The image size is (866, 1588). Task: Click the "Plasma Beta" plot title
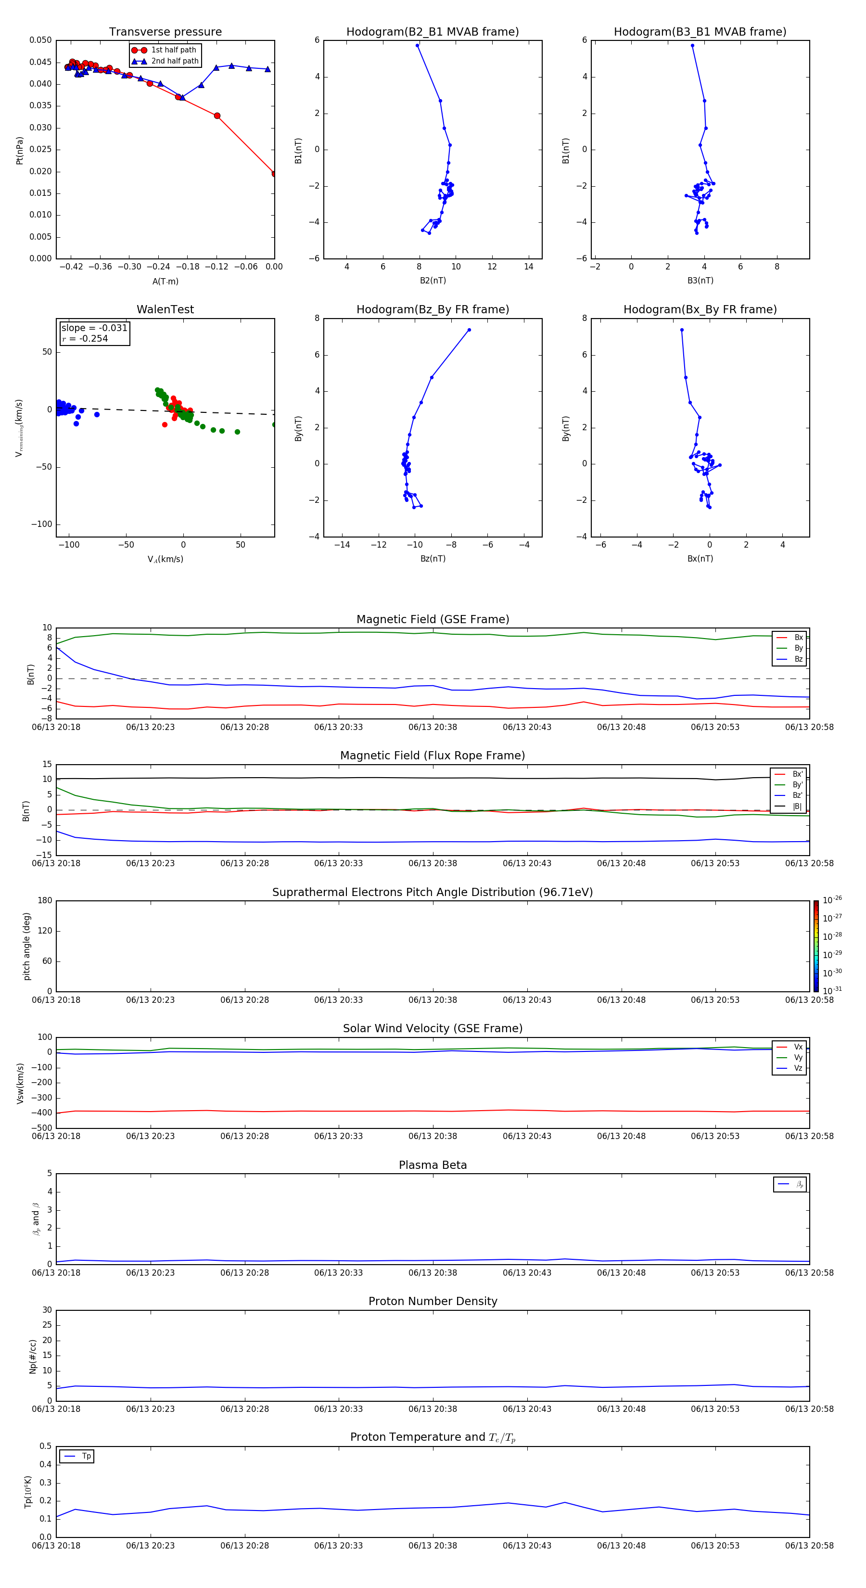coord(433,1165)
